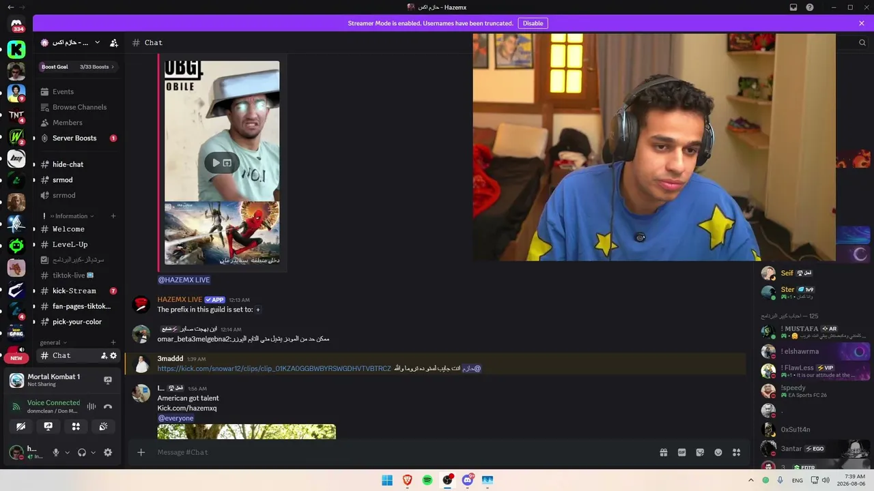Image resolution: width=874 pixels, height=491 pixels.
Task: Open Browse Channels
Action: tap(78, 107)
